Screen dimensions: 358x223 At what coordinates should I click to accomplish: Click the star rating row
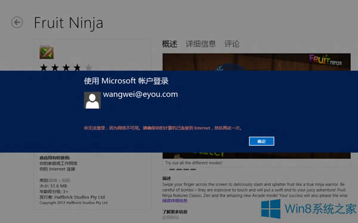coord(66,67)
